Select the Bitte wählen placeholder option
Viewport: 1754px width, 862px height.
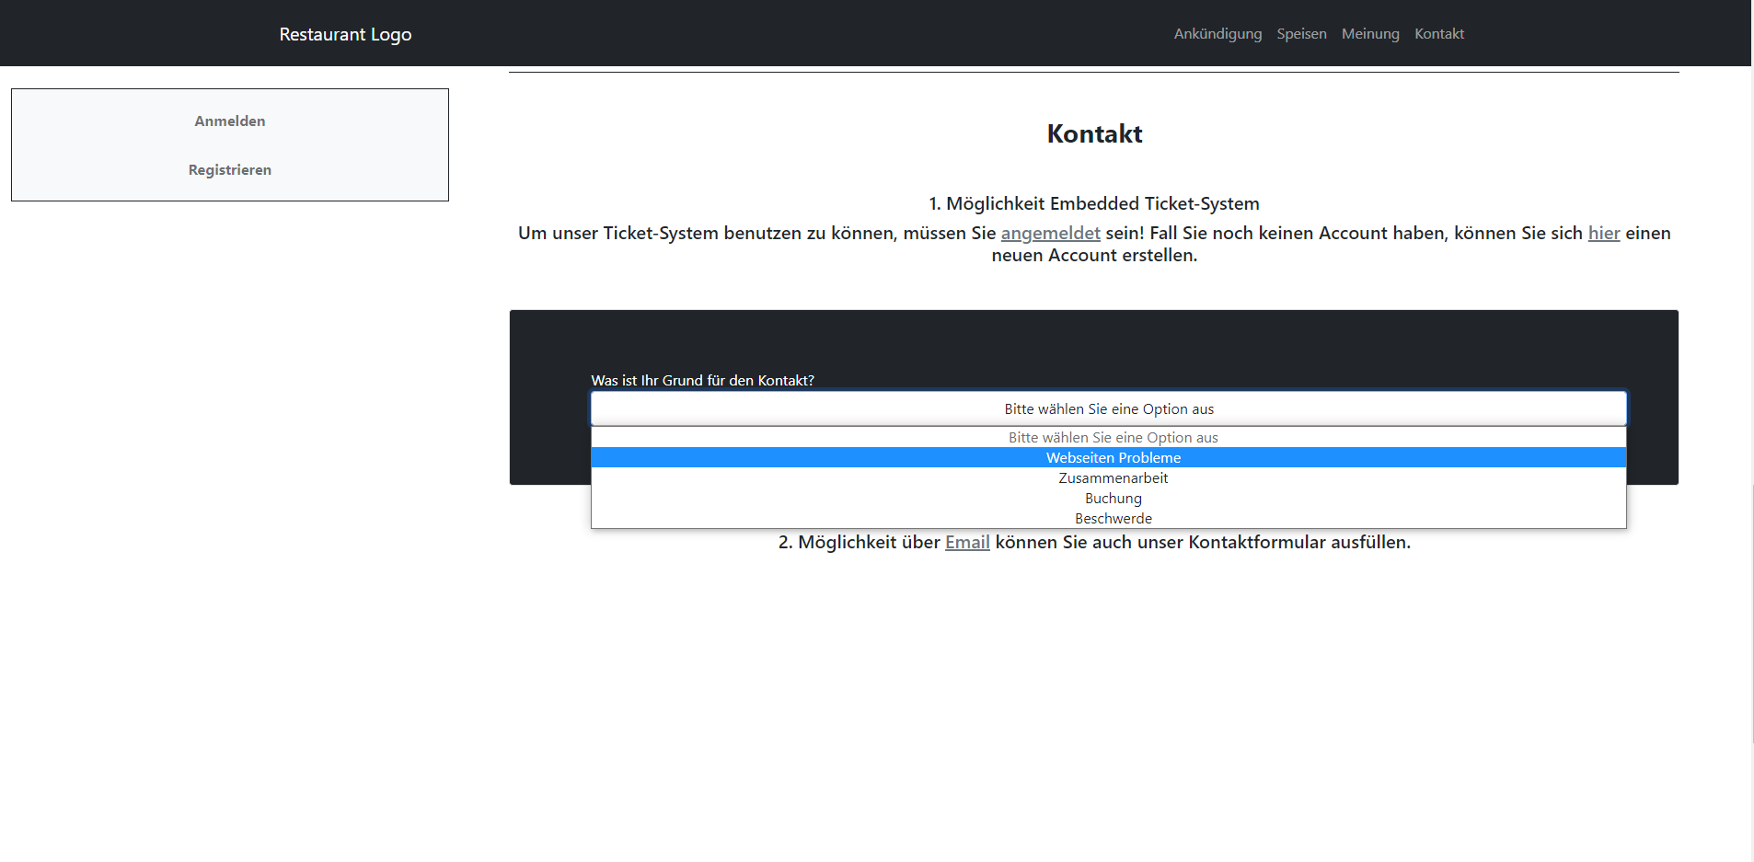coord(1113,437)
